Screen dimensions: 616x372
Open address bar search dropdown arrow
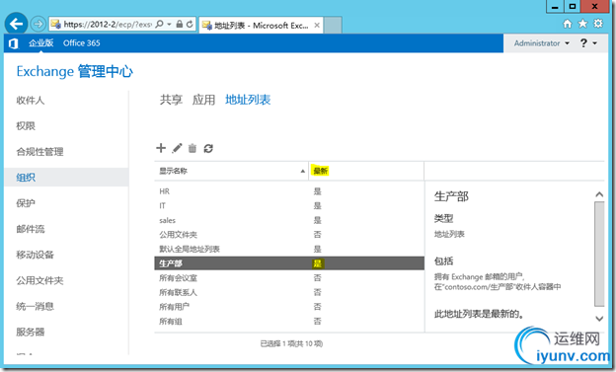click(169, 24)
